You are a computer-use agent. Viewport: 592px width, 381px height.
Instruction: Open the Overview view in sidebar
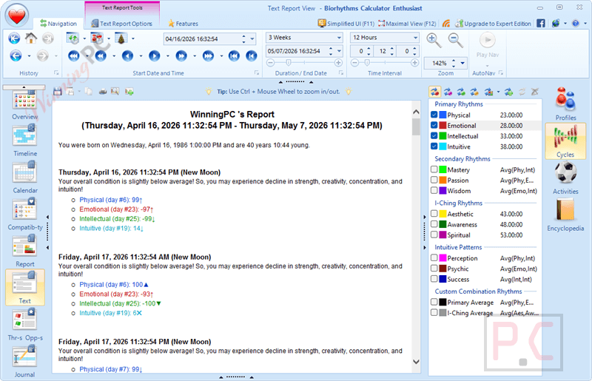25,105
